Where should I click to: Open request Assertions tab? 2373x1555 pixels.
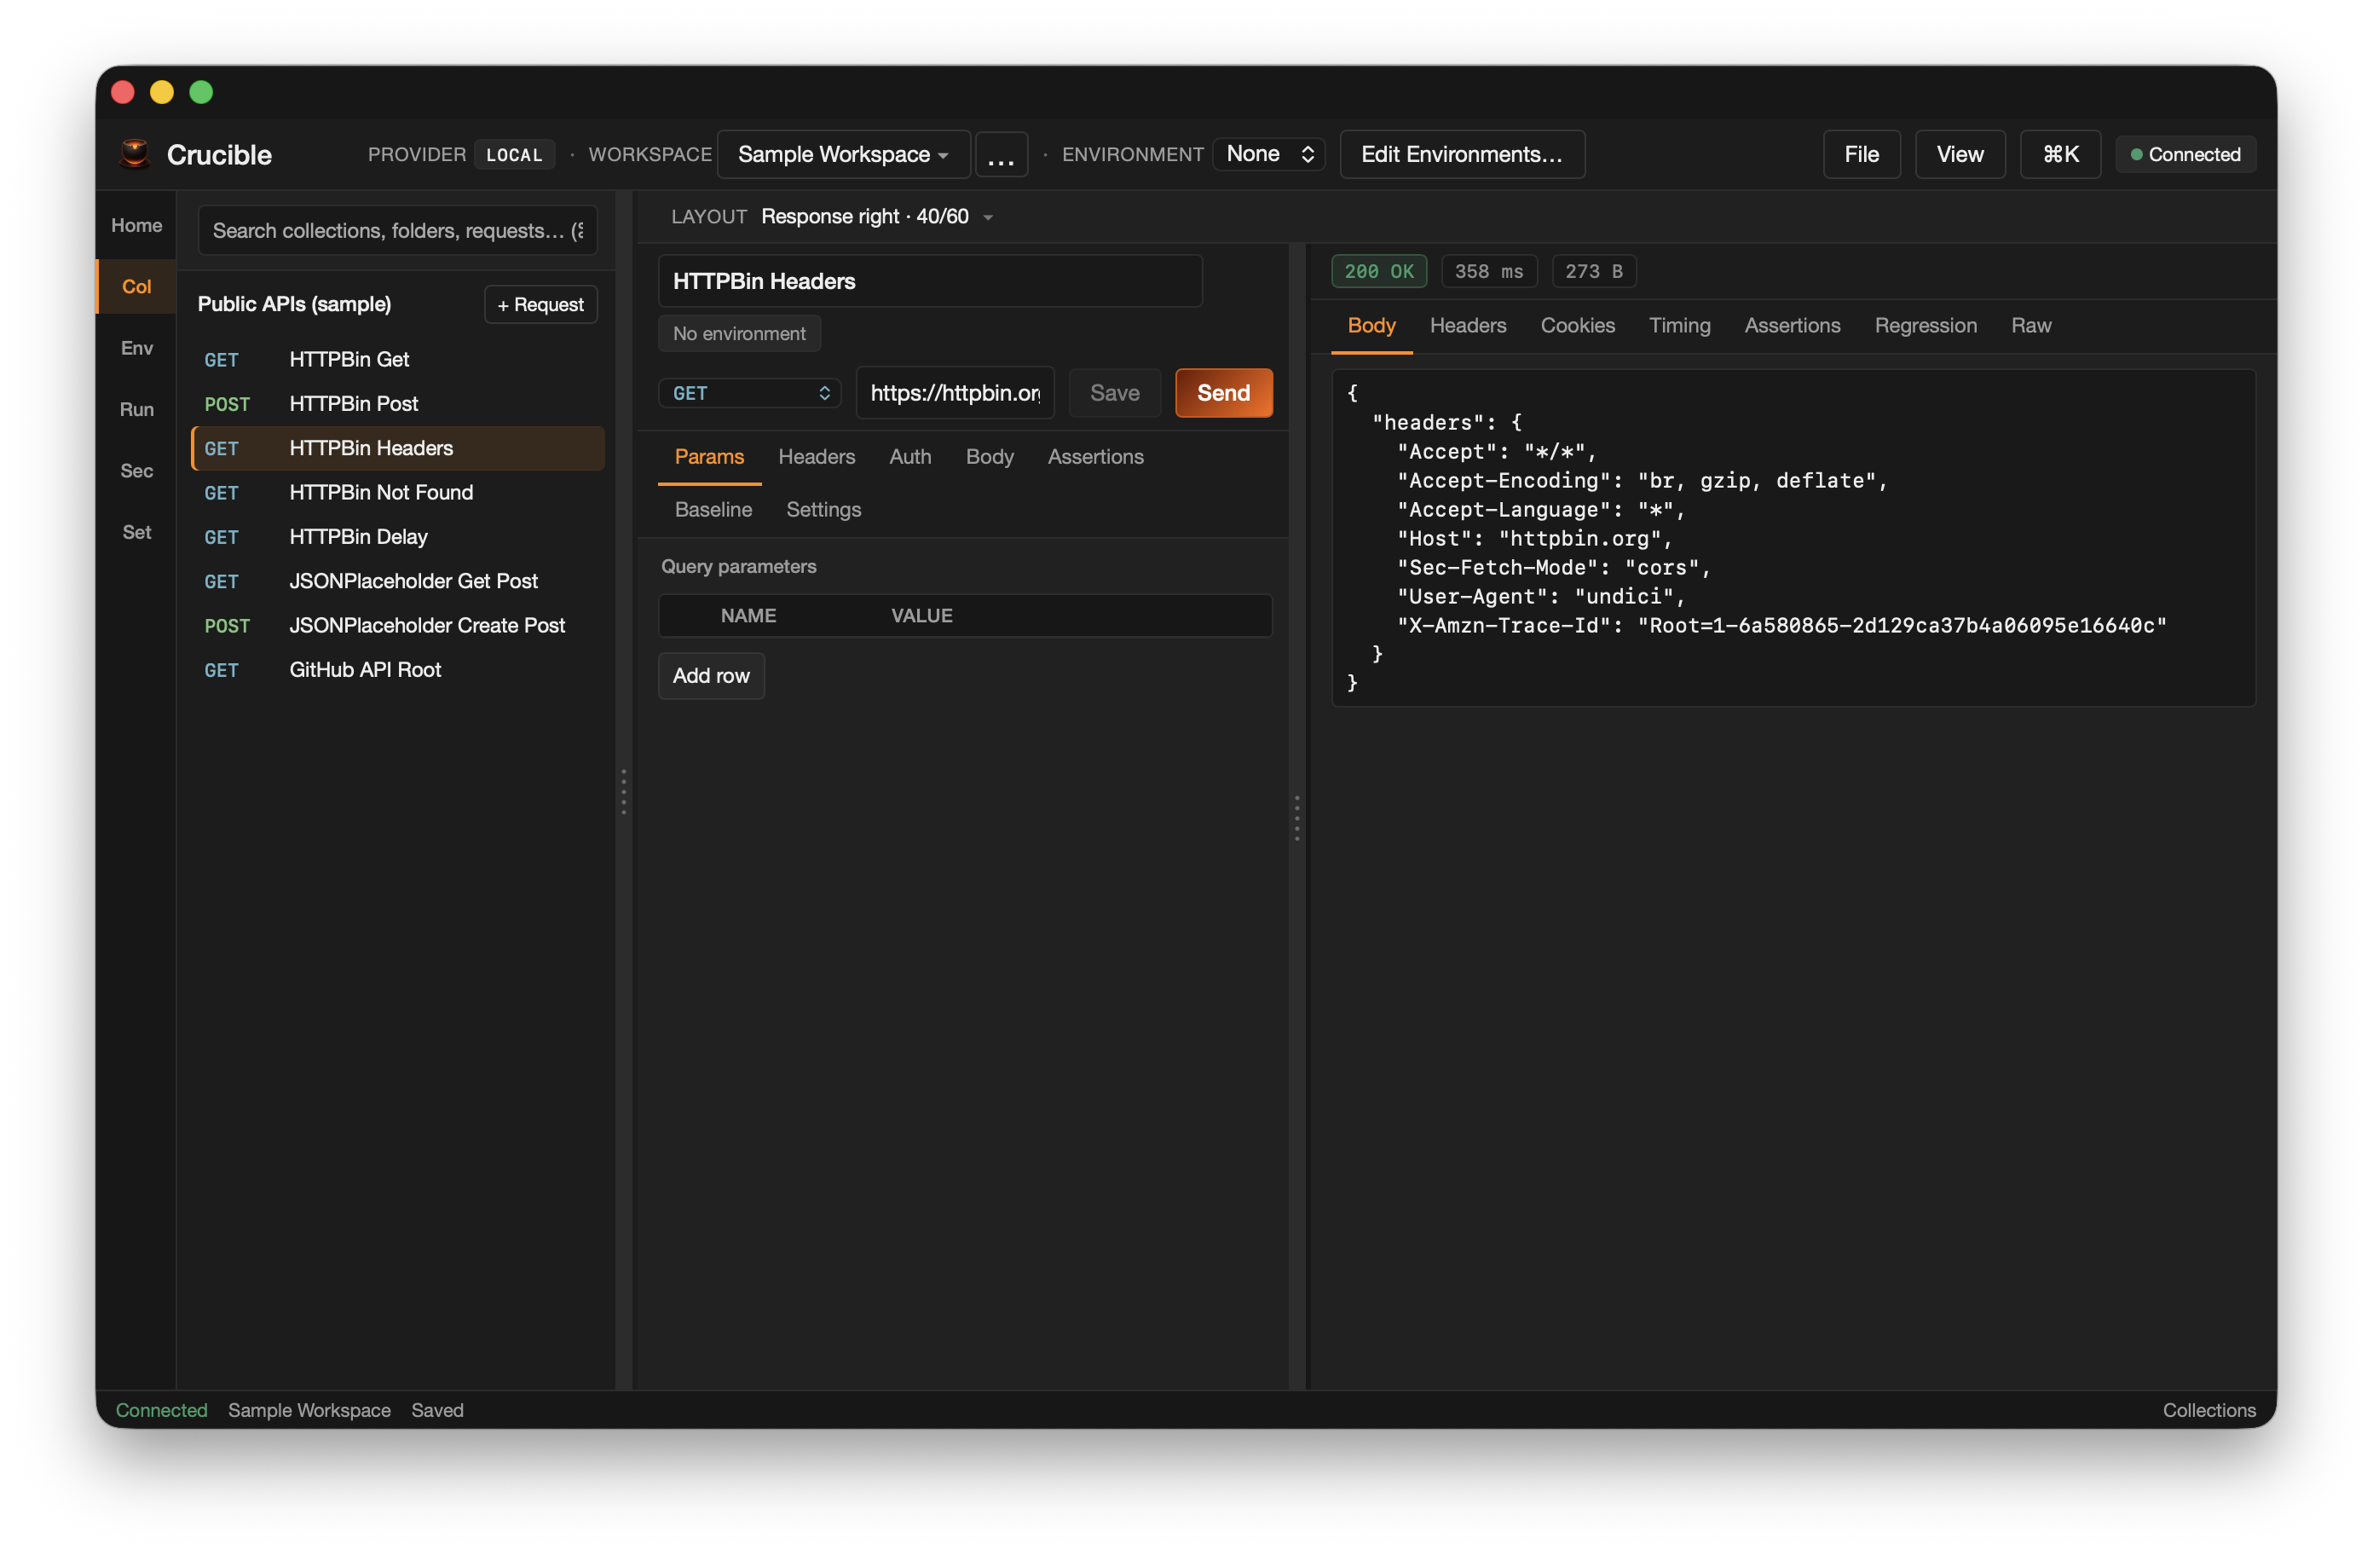click(x=1094, y=457)
